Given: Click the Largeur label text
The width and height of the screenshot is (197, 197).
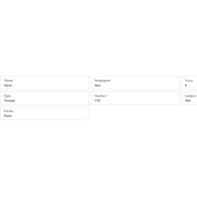Looking at the screenshot, I should pyautogui.click(x=191, y=96).
